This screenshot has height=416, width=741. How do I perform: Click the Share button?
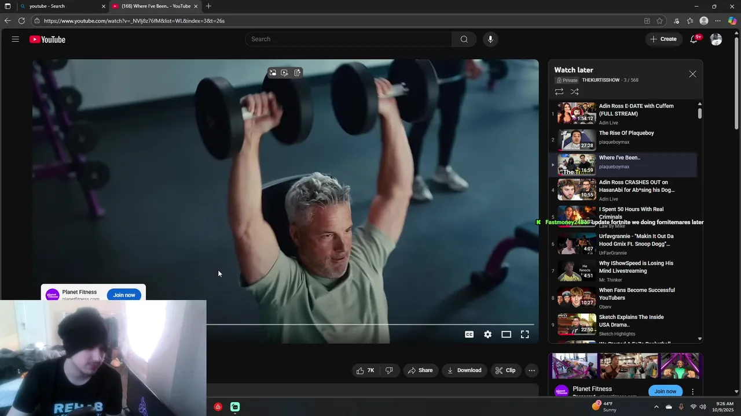pyautogui.click(x=420, y=370)
